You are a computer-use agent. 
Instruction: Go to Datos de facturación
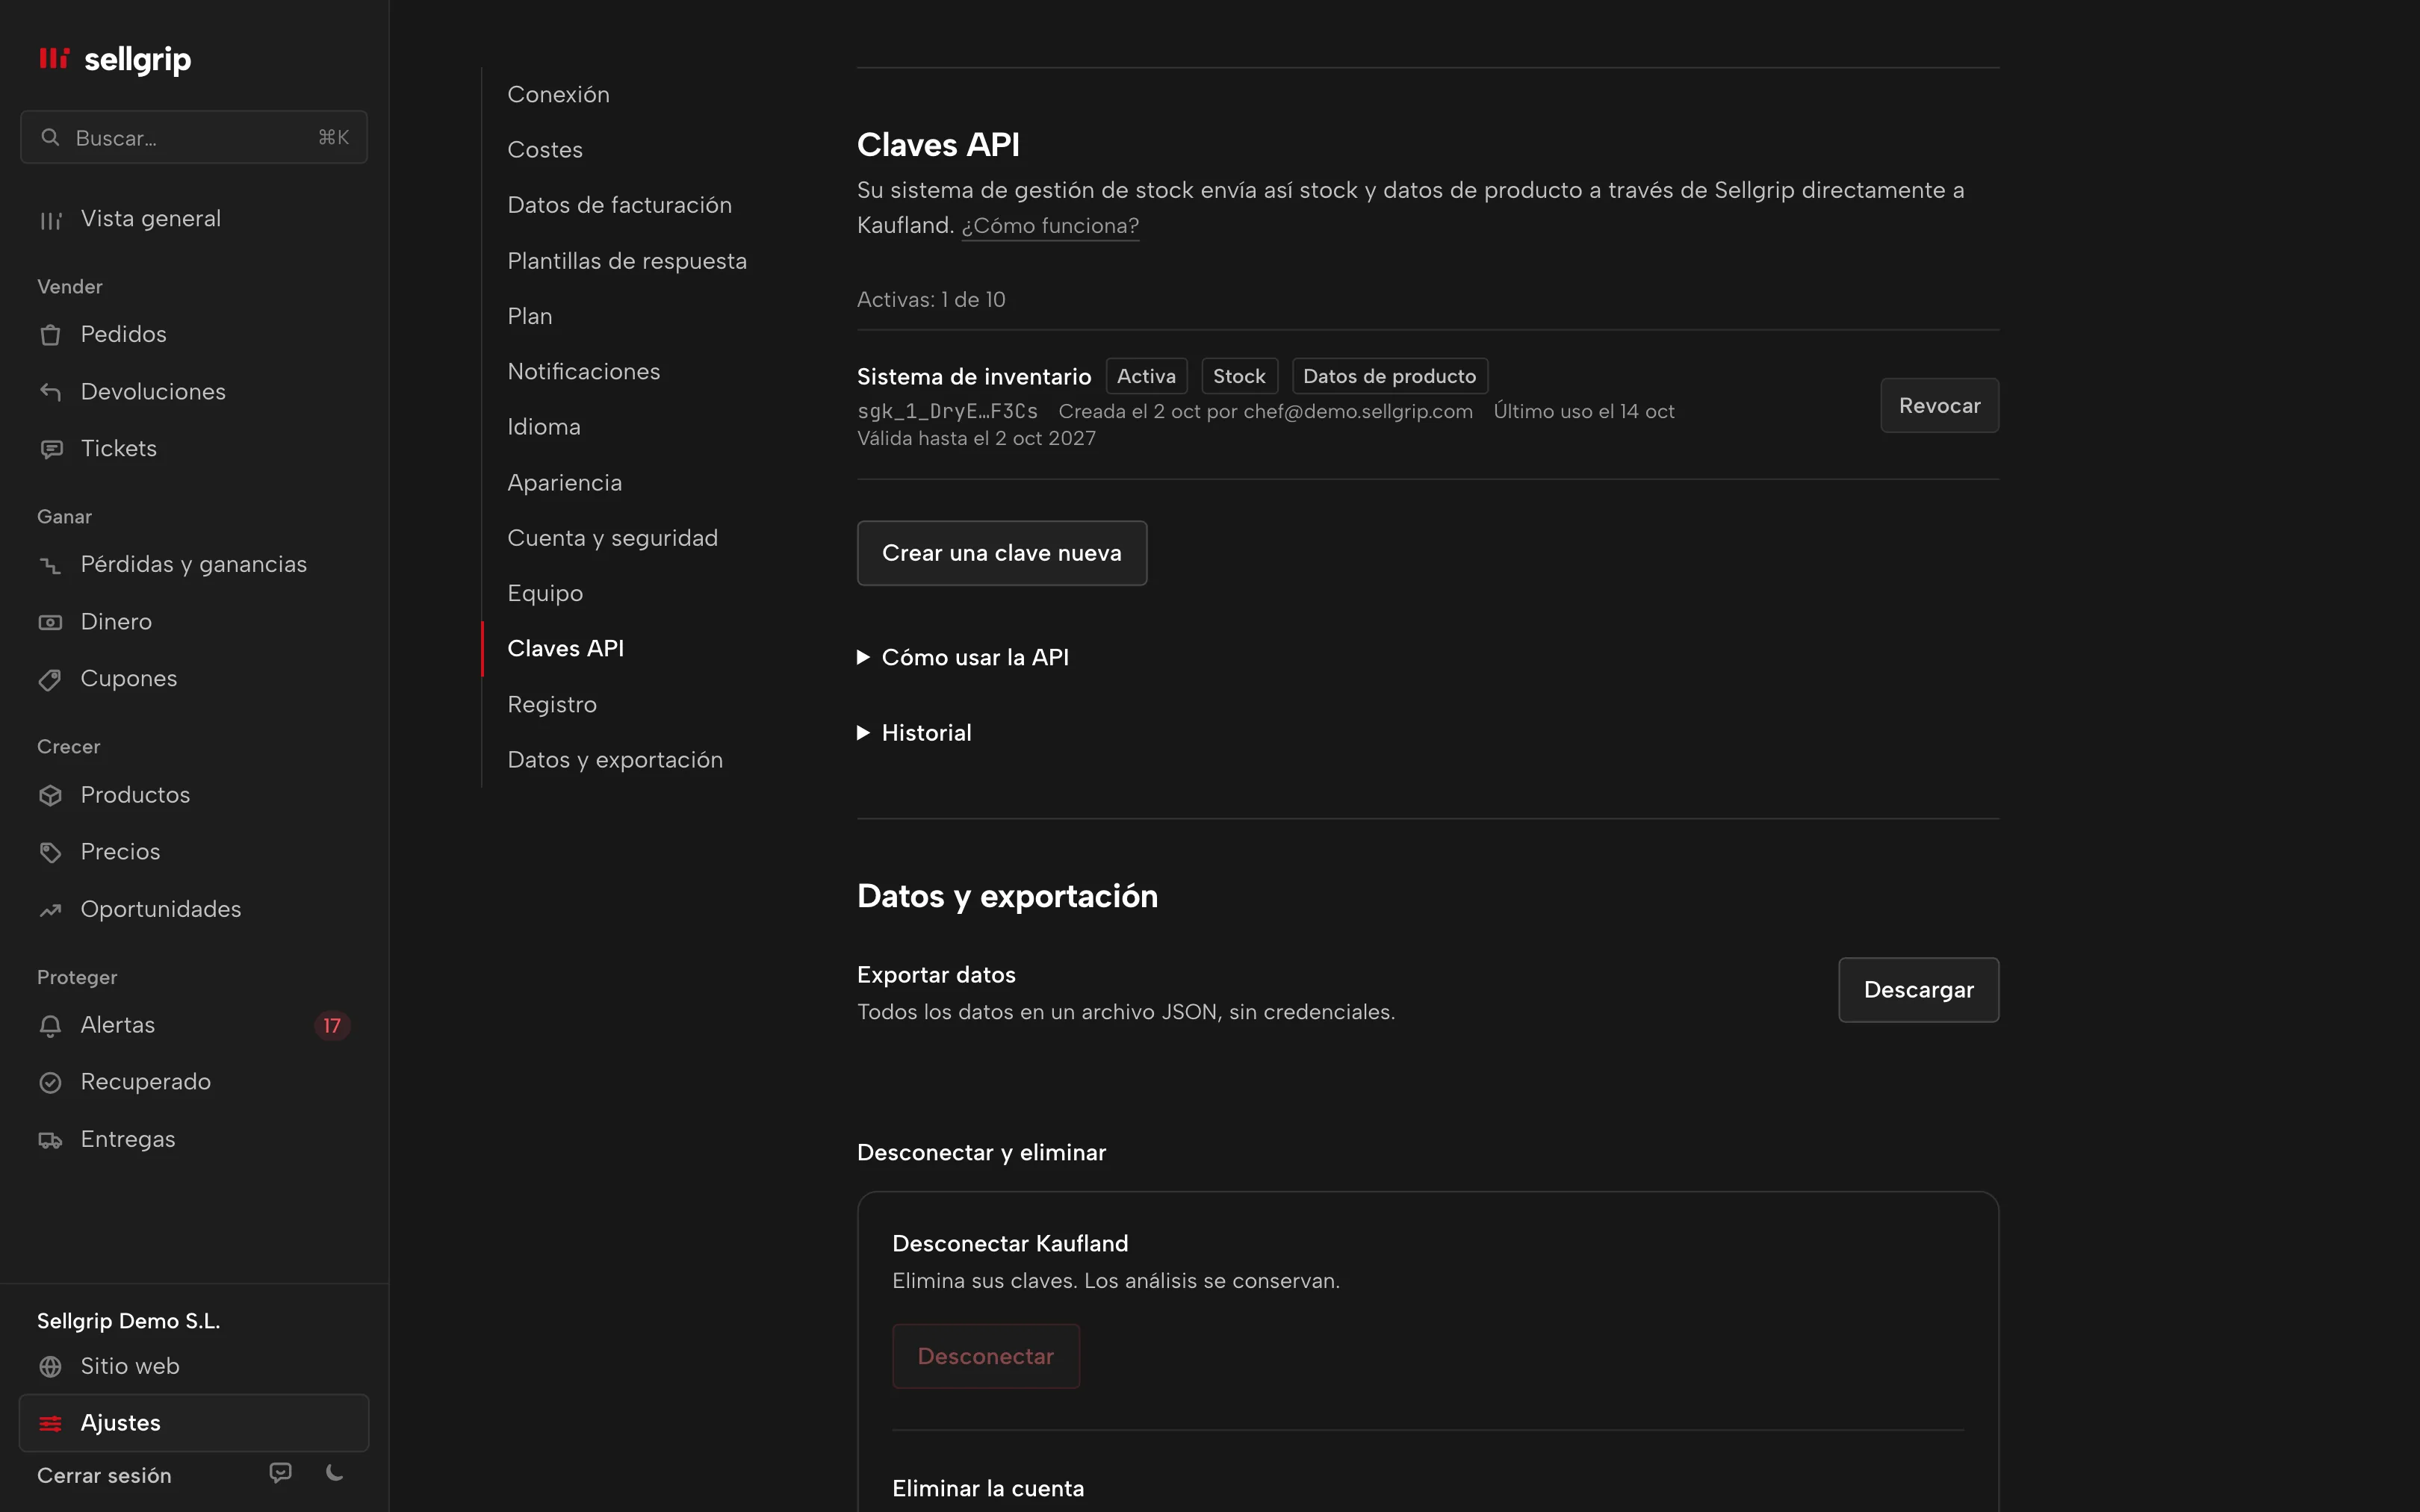click(619, 205)
